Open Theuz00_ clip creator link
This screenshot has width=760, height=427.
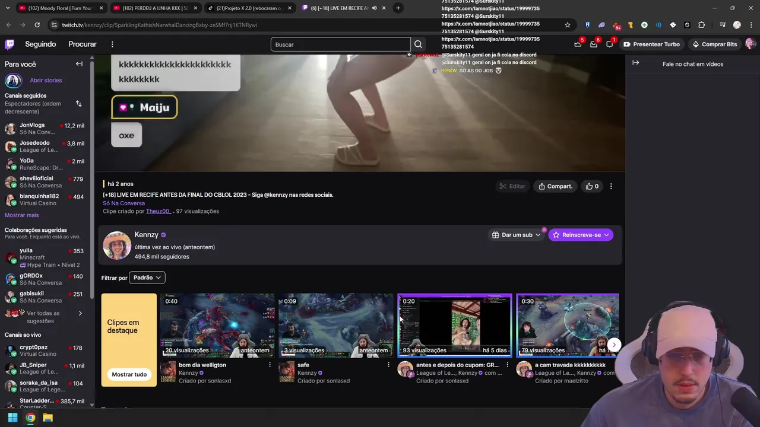coord(159,211)
